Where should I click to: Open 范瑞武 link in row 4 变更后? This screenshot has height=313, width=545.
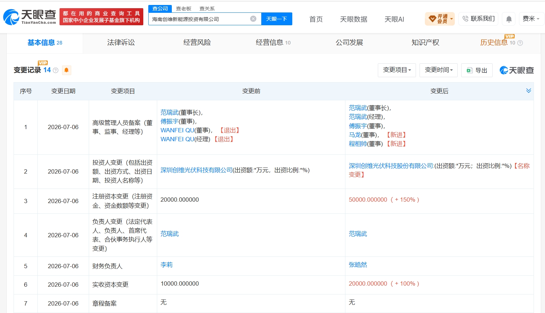[x=358, y=234]
